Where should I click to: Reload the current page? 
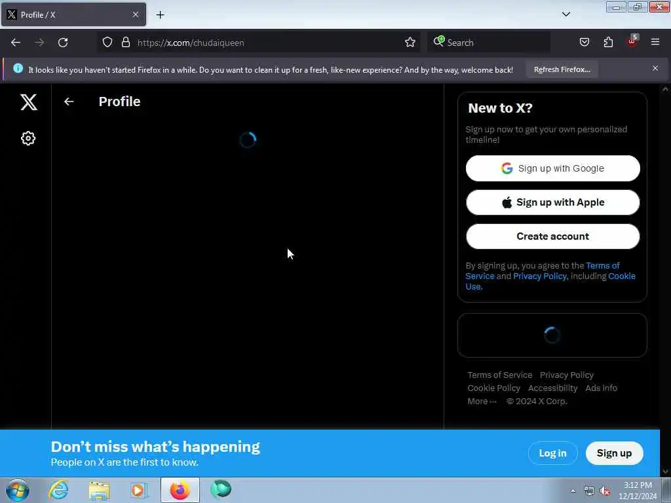click(63, 43)
